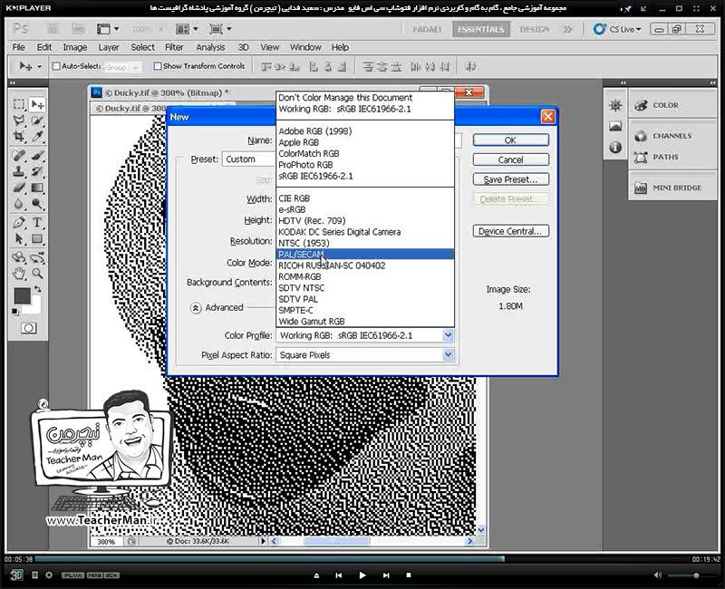The image size is (725, 589).
Task: Open the File menu
Action: 18,47
